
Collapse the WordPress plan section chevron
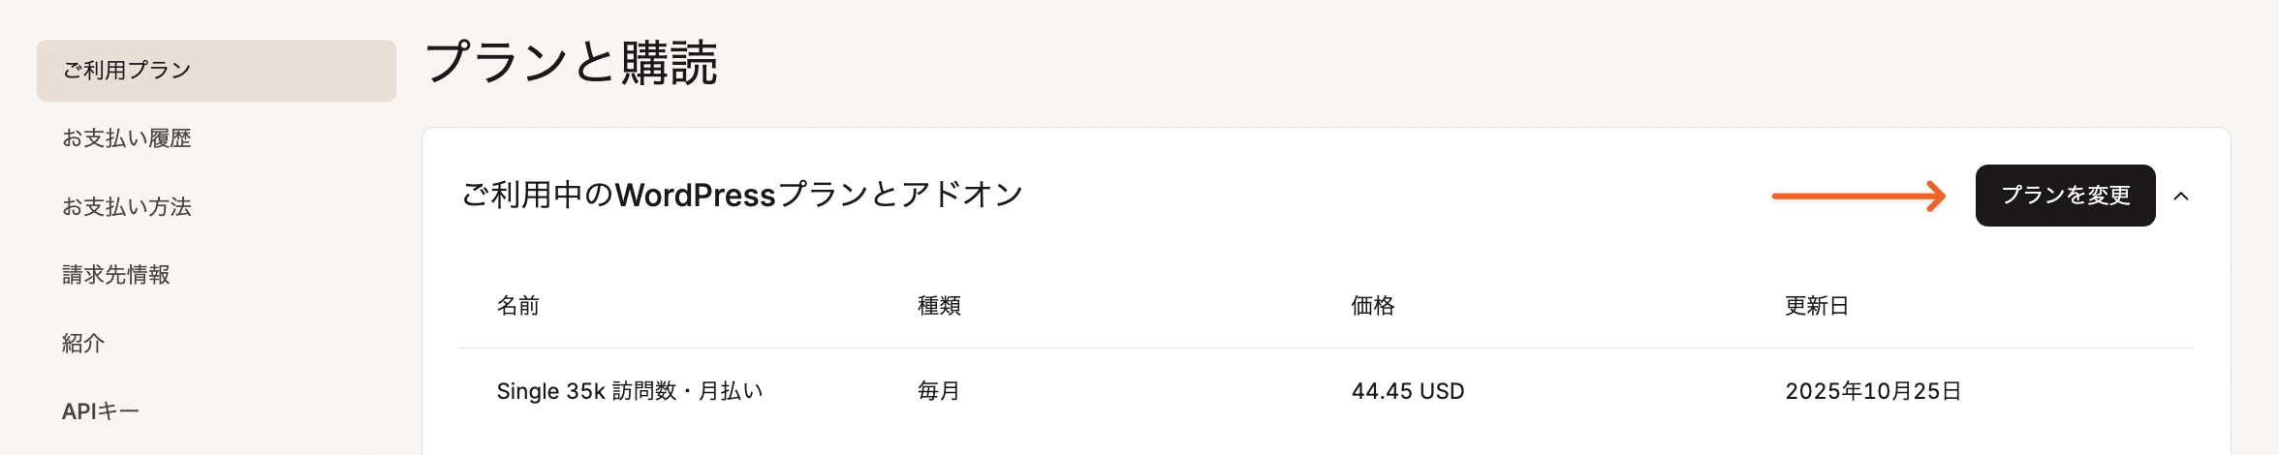click(x=2181, y=197)
